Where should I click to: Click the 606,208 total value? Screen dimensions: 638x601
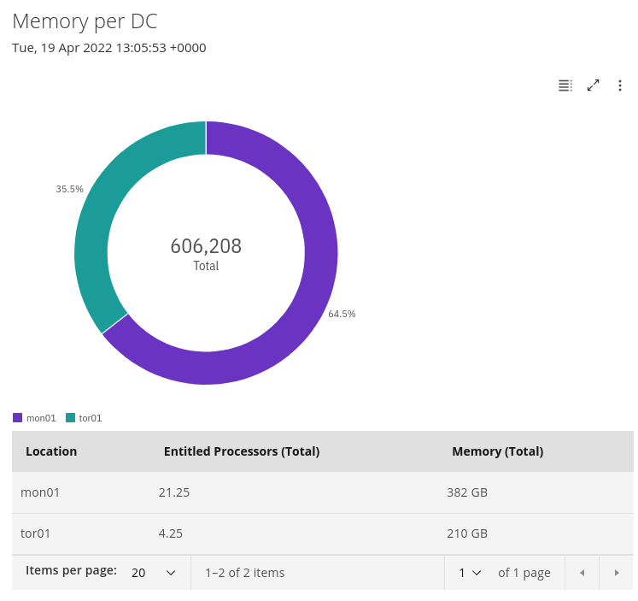click(x=206, y=246)
